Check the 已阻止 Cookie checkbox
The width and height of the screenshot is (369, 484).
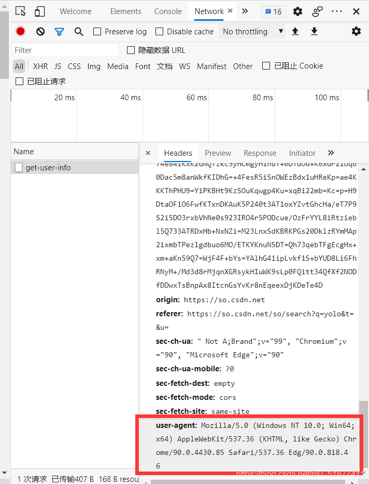tap(266, 66)
